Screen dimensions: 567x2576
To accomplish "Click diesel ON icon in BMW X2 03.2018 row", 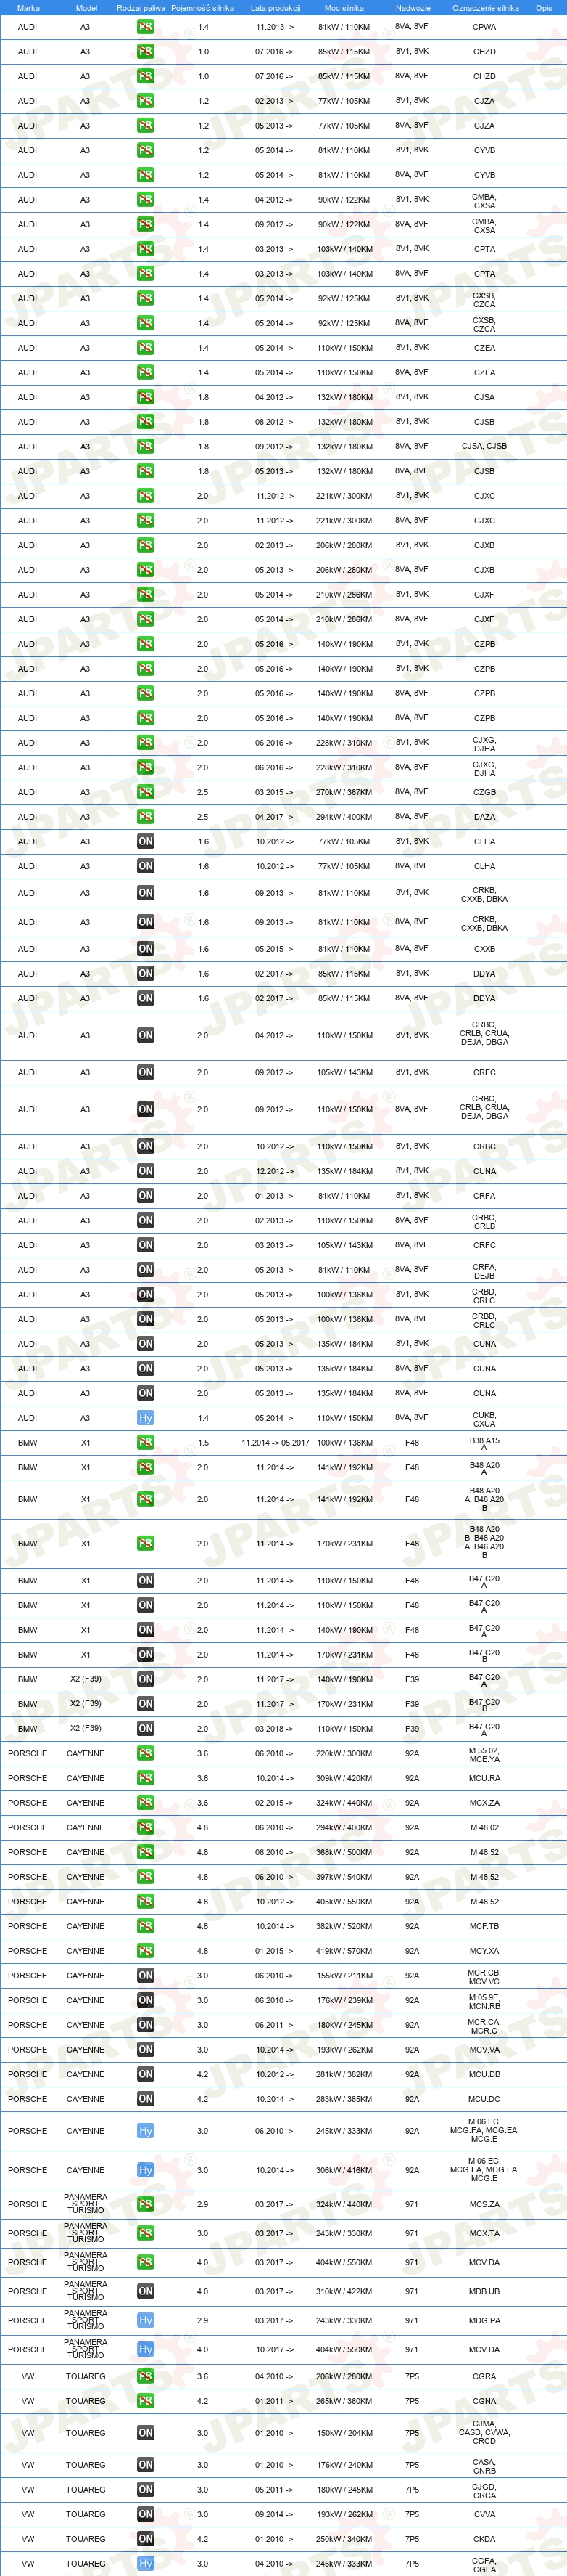I will (146, 1729).
